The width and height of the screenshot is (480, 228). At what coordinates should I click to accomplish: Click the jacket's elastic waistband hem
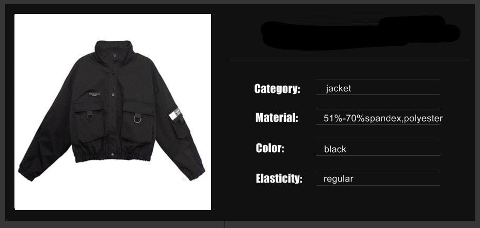(113, 155)
